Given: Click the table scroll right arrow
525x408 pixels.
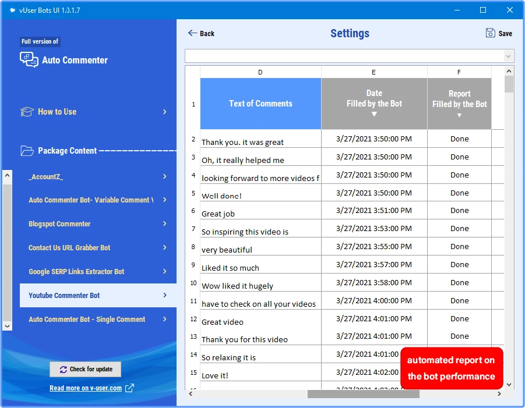Looking at the screenshot, I should 499,394.
